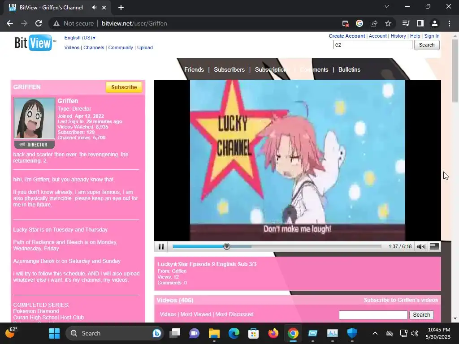Open the tab search chevron

tap(387, 6)
